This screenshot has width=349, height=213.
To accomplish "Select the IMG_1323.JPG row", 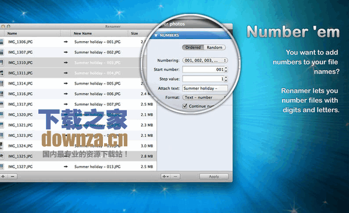I will coord(78,135).
